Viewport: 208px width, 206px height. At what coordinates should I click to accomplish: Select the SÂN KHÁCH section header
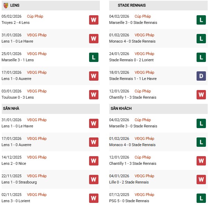click(x=121, y=109)
